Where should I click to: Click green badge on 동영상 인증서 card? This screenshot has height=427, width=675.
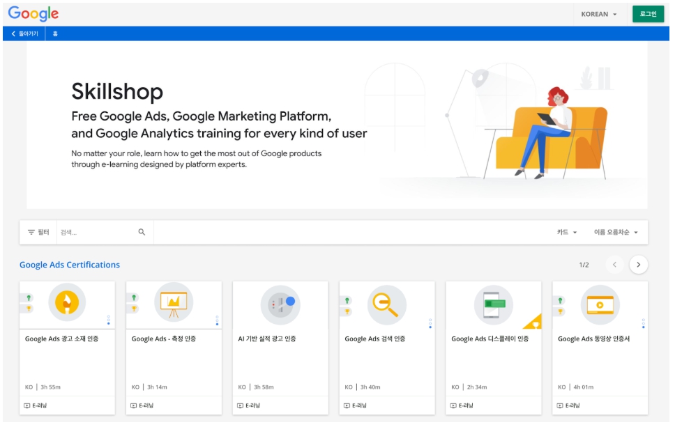(560, 301)
